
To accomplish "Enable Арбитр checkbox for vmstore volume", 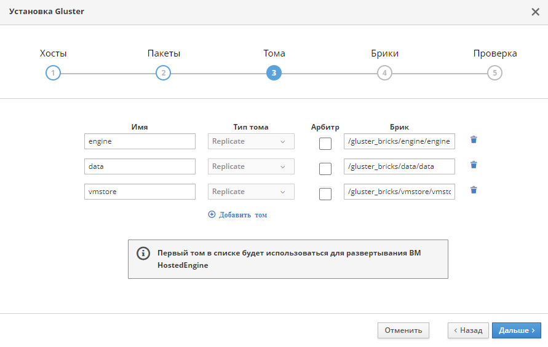I will tap(325, 194).
